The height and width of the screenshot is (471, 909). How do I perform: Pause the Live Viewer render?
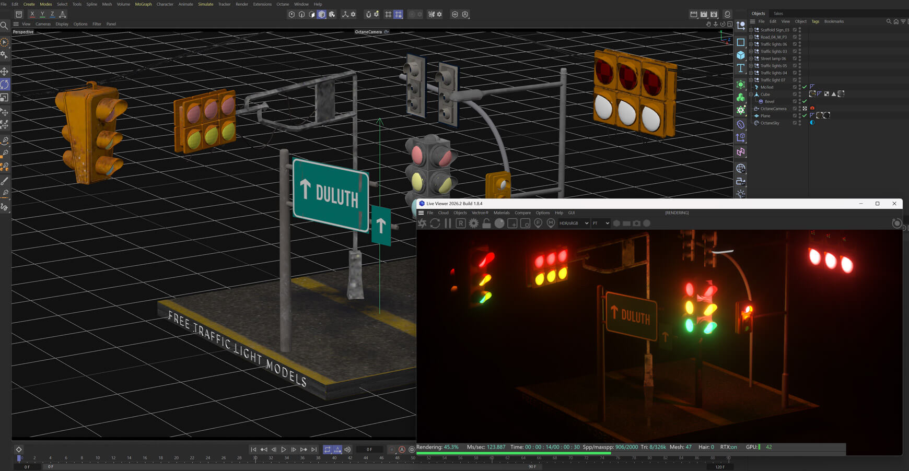(448, 223)
